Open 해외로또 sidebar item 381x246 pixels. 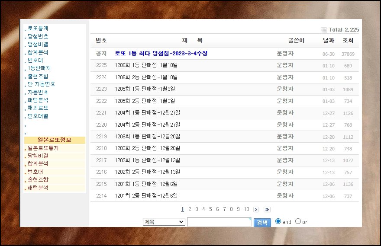click(x=38, y=108)
